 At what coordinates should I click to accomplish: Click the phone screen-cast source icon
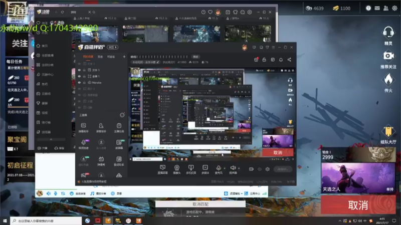coord(191,167)
